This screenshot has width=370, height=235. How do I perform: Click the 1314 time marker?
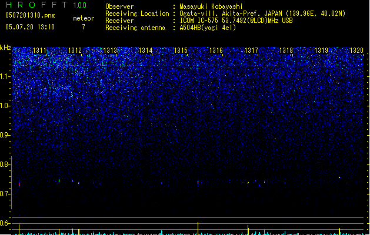pyautogui.click(x=146, y=51)
